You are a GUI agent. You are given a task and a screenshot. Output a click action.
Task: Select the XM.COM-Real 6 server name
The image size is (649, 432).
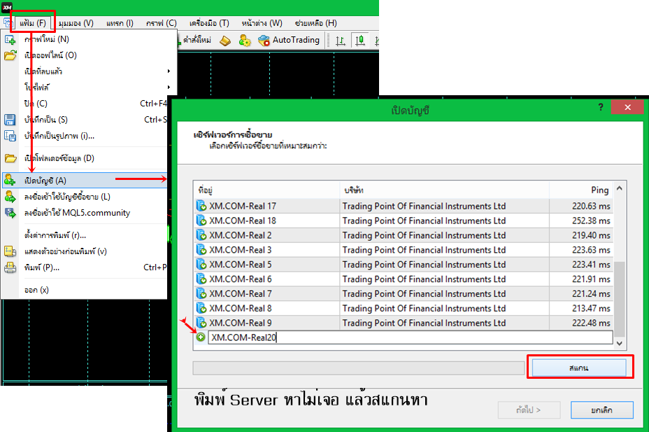[x=241, y=279]
